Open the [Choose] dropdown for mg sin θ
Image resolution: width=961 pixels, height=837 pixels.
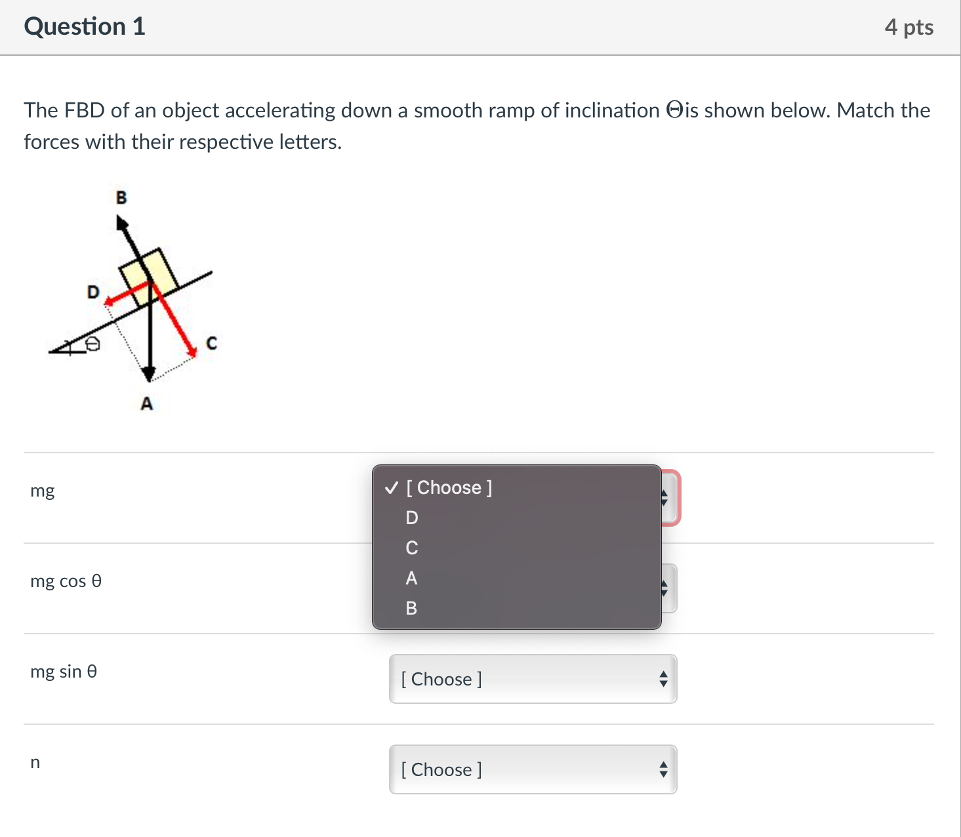coord(532,679)
